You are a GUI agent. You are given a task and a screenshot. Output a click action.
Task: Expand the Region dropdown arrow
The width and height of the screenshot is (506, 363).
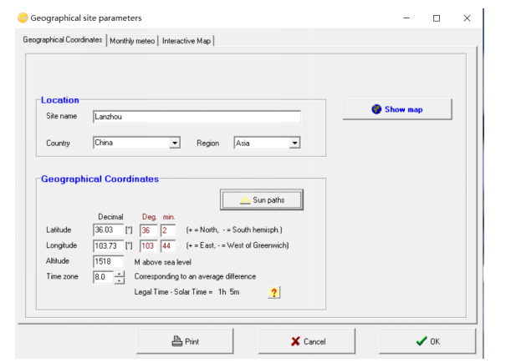(294, 143)
